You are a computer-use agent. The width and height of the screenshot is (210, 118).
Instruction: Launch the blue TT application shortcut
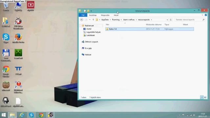tap(18, 70)
